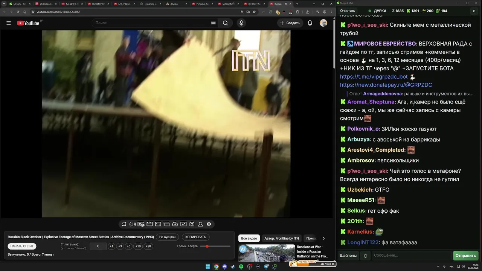The height and width of the screenshot is (271, 482).
Task: Open the on-screen keyboard in search box
Action: (x=213, y=23)
